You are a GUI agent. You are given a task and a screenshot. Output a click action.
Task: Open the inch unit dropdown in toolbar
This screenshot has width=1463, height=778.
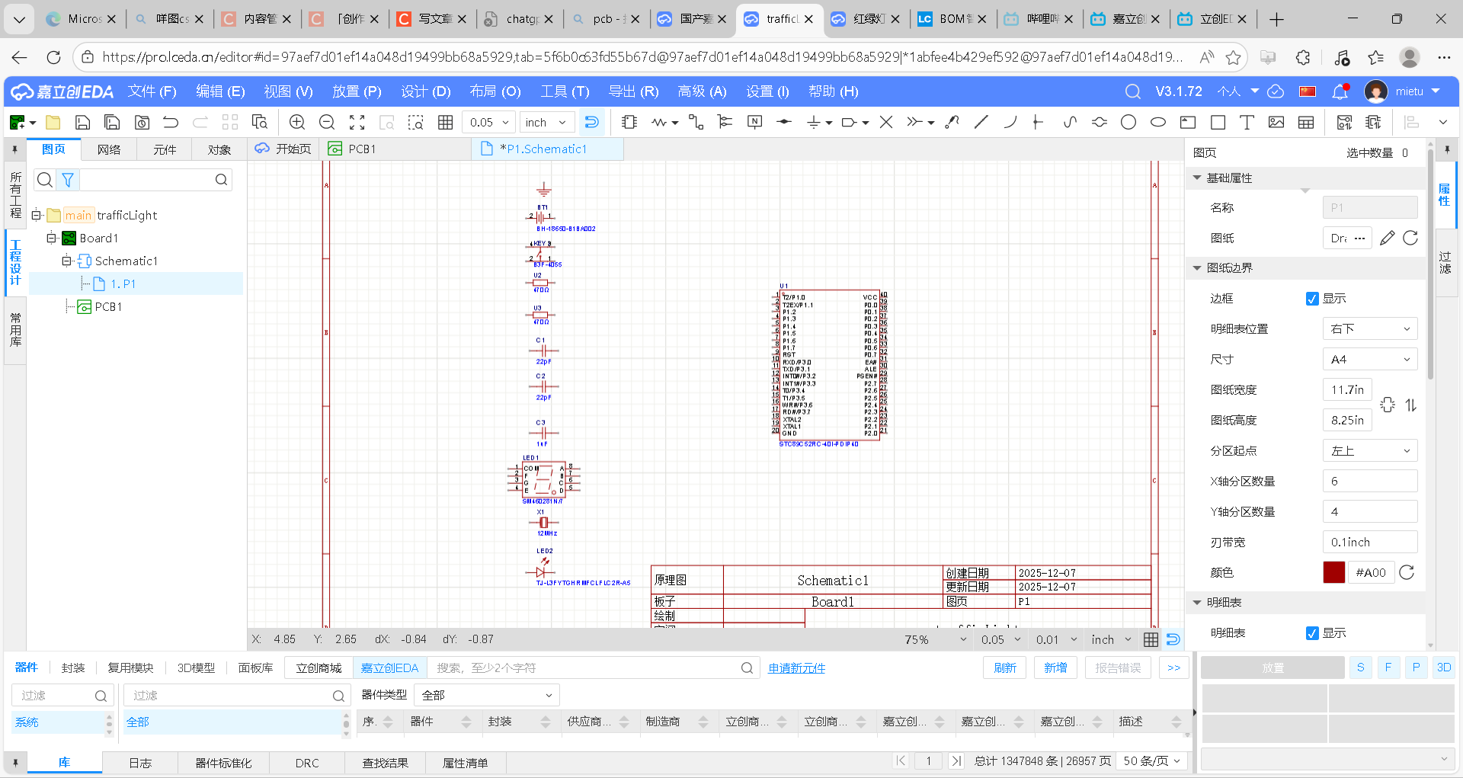(546, 122)
